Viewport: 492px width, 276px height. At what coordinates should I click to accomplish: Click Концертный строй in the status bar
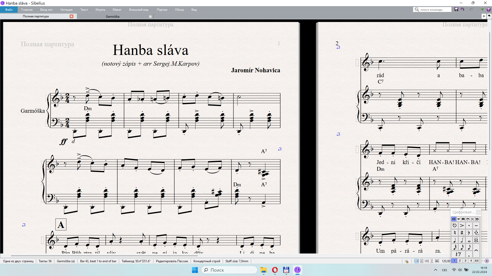coord(207,261)
